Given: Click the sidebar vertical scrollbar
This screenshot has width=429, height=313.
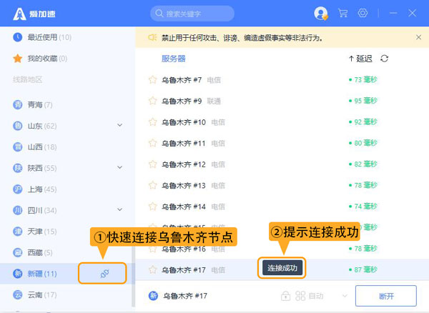Looking at the screenshot, I should (134, 276).
